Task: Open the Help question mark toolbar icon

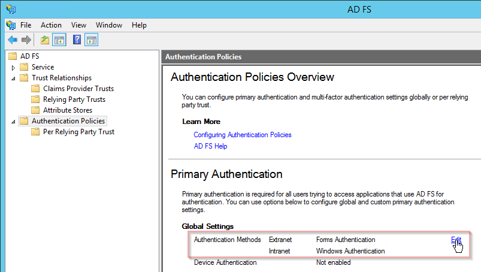Action: [77, 40]
